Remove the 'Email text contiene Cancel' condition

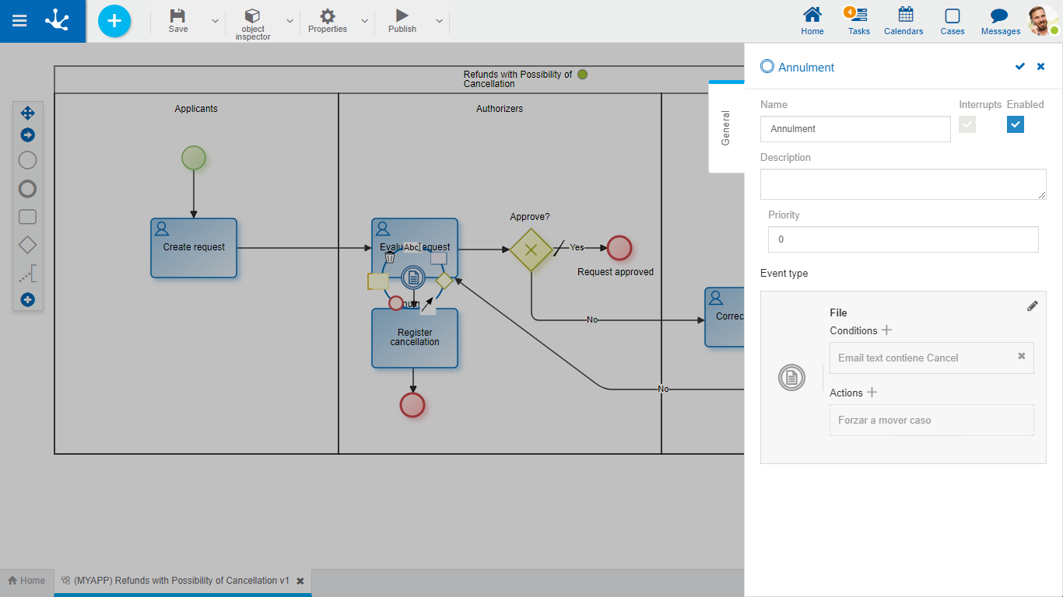1021,356
